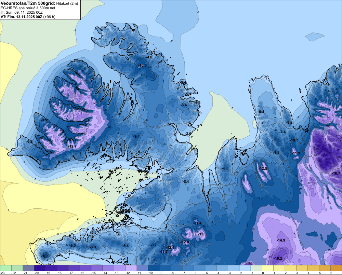
Task: Click the -9.3 temperature label
Action: click(x=277, y=152)
